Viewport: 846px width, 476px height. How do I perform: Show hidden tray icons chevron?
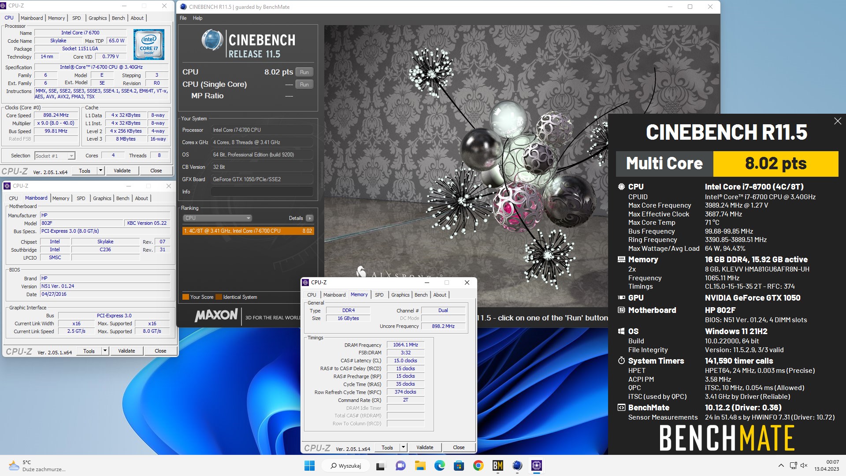781,465
